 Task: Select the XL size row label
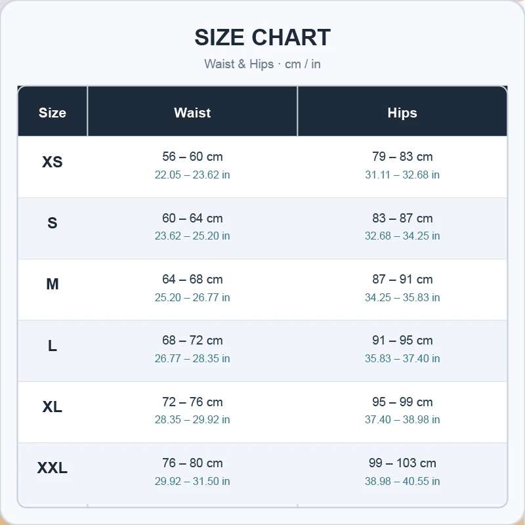point(52,407)
